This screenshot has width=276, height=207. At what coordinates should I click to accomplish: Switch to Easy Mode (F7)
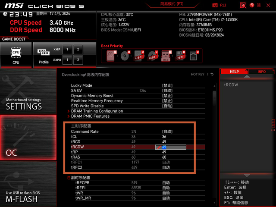point(172,4)
